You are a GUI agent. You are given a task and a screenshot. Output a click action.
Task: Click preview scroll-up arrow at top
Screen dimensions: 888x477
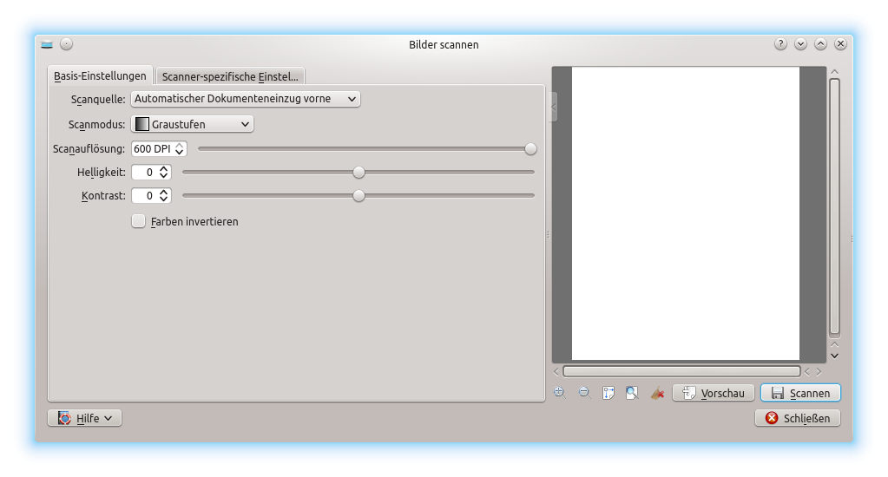pos(834,72)
